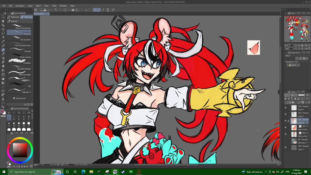Screen dimensions: 311x175
Task: Choose the Gouache blender brush
Action: click(x=19, y=67)
